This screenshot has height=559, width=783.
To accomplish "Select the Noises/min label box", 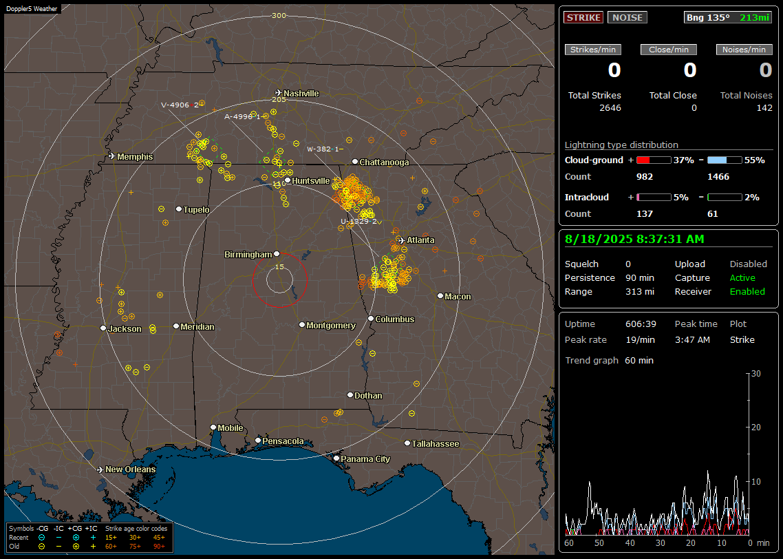I will point(744,50).
